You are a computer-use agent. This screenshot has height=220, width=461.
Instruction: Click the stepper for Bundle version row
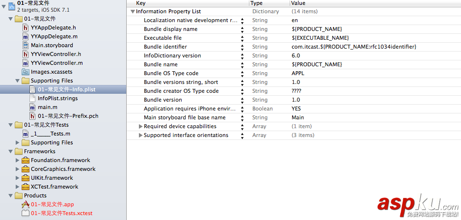point(242,100)
